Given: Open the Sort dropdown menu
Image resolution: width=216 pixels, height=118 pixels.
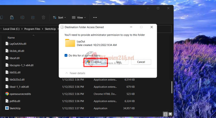Looking at the screenshot, I should pyautogui.click(x=59, y=18).
